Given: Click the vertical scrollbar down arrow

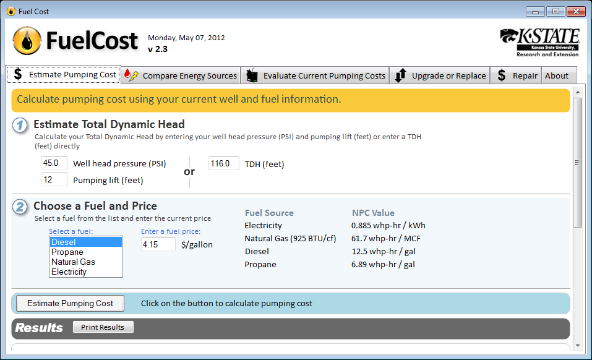Looking at the screenshot, I should coord(578,346).
